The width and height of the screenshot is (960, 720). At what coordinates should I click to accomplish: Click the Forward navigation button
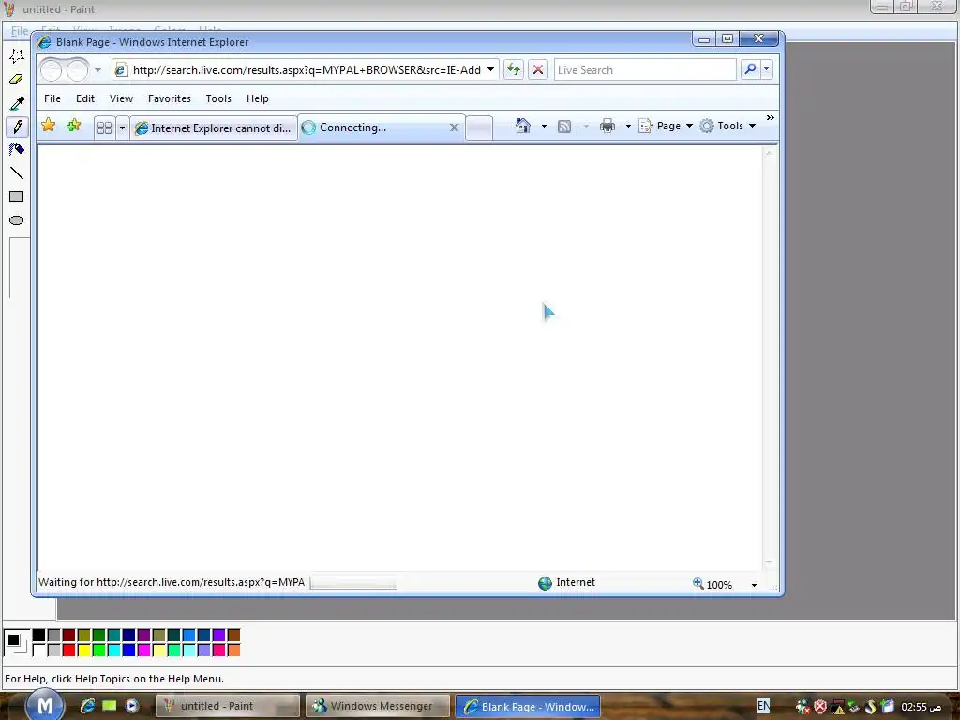[x=78, y=70]
